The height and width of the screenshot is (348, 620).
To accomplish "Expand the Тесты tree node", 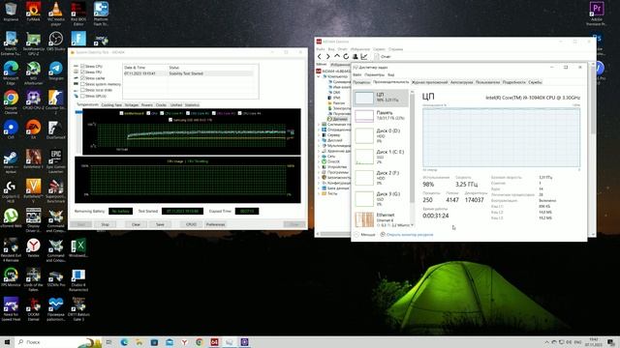I will [x=319, y=193].
